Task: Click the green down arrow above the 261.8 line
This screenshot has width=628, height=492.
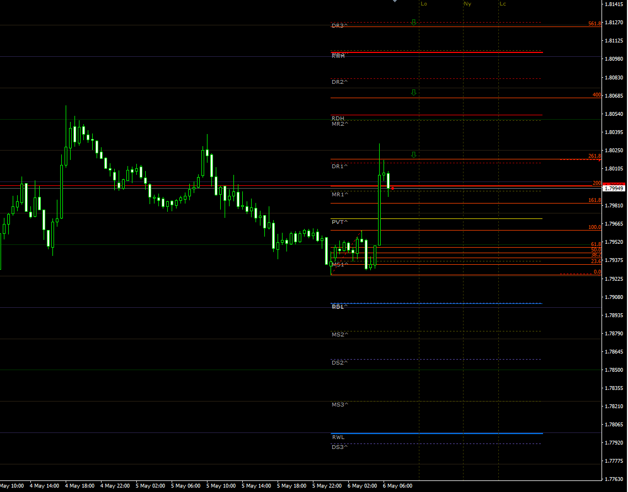Action: [414, 154]
